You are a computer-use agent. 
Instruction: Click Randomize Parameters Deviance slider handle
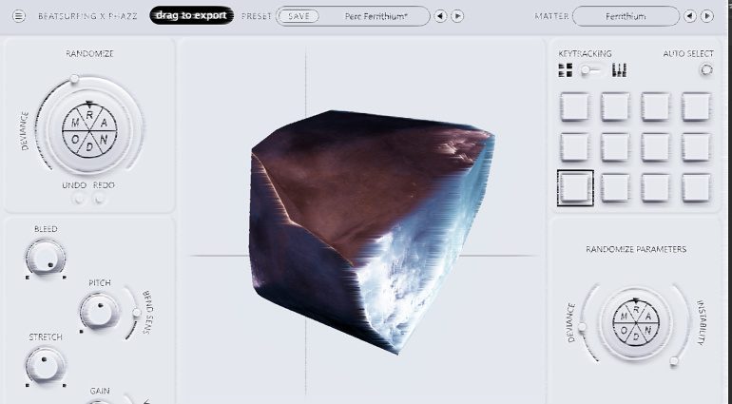click(582, 327)
